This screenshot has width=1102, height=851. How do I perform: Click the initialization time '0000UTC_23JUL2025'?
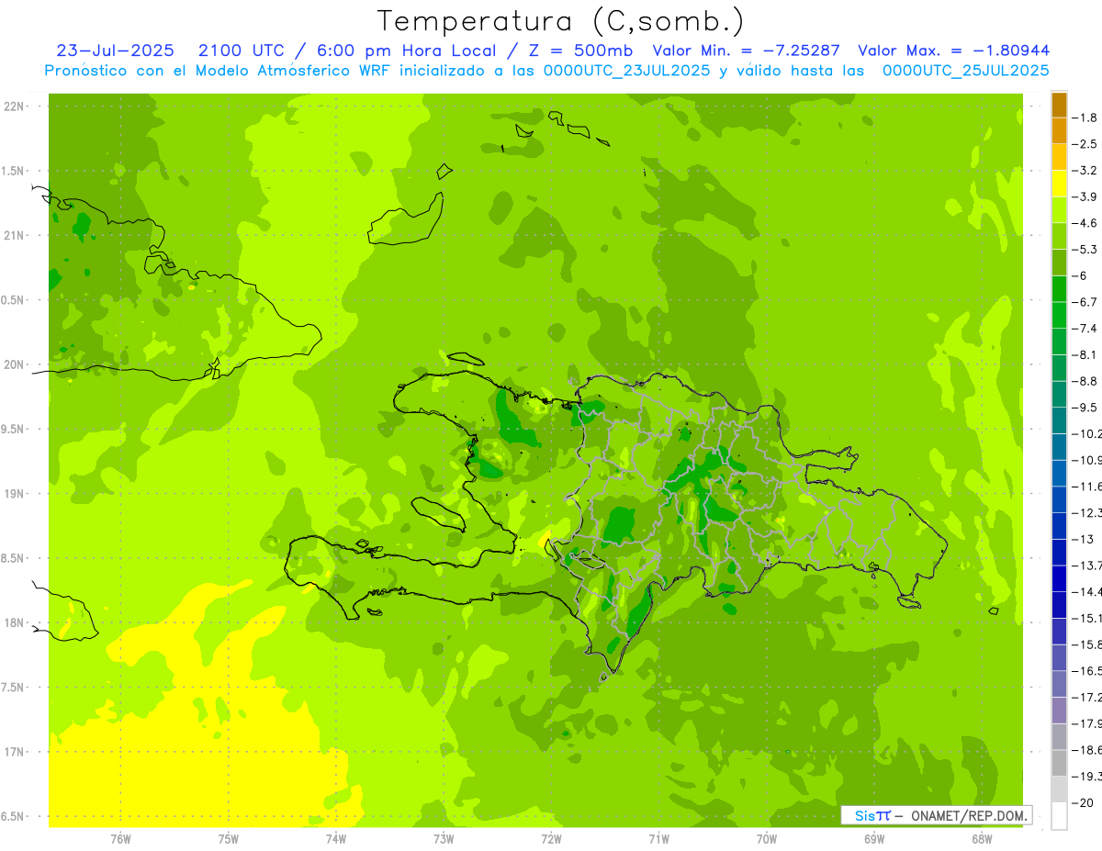(627, 71)
